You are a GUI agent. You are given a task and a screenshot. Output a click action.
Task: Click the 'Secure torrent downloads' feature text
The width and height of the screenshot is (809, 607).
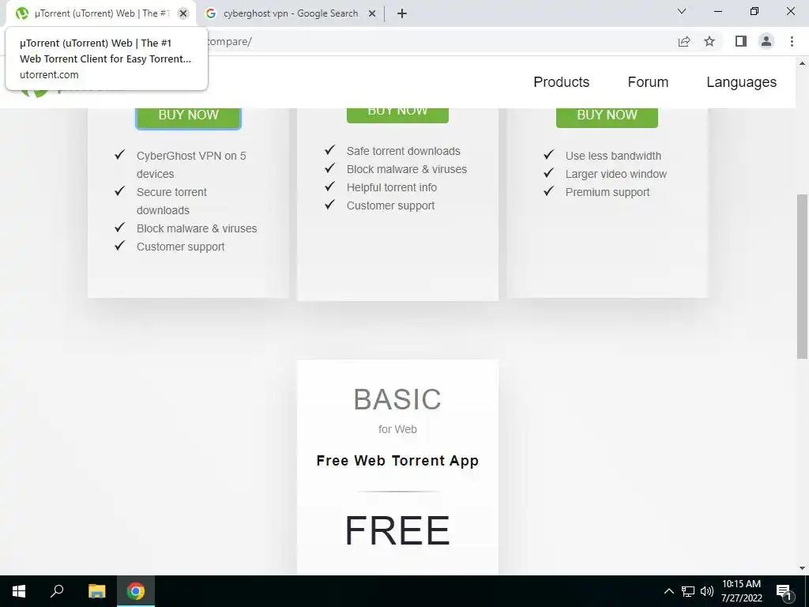(x=171, y=201)
